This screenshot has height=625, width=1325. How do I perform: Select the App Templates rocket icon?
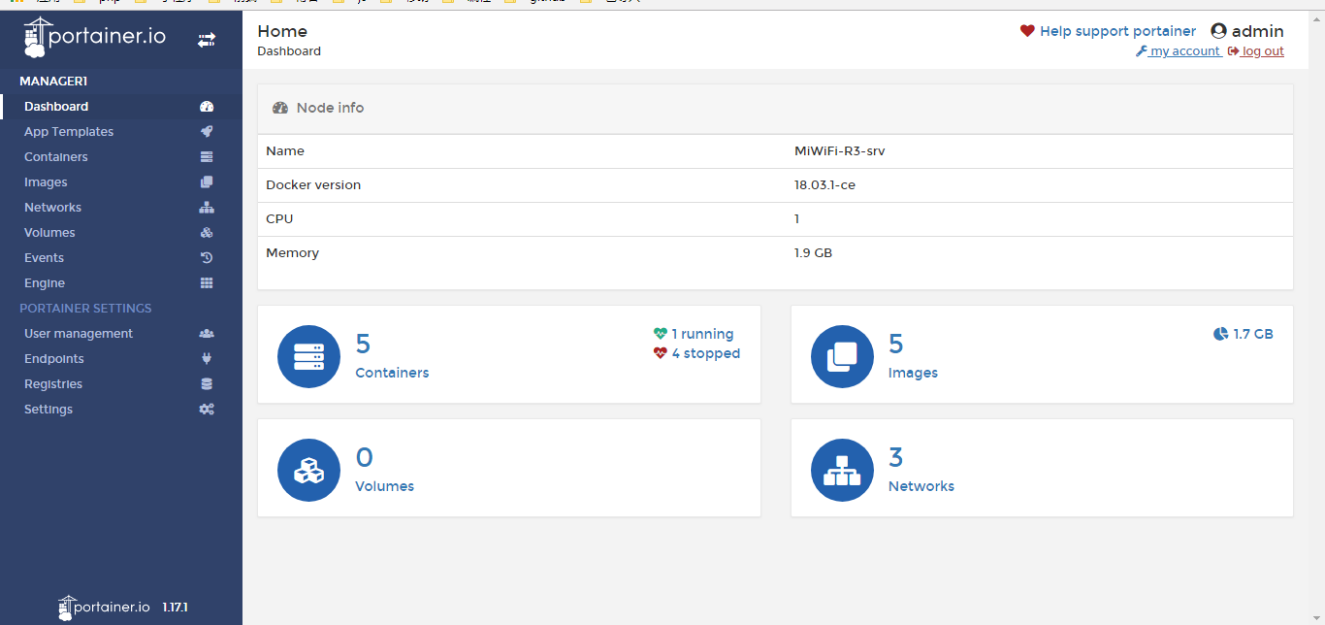click(206, 131)
